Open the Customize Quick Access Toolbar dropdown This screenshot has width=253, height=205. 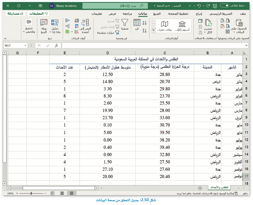(x=190, y=6)
